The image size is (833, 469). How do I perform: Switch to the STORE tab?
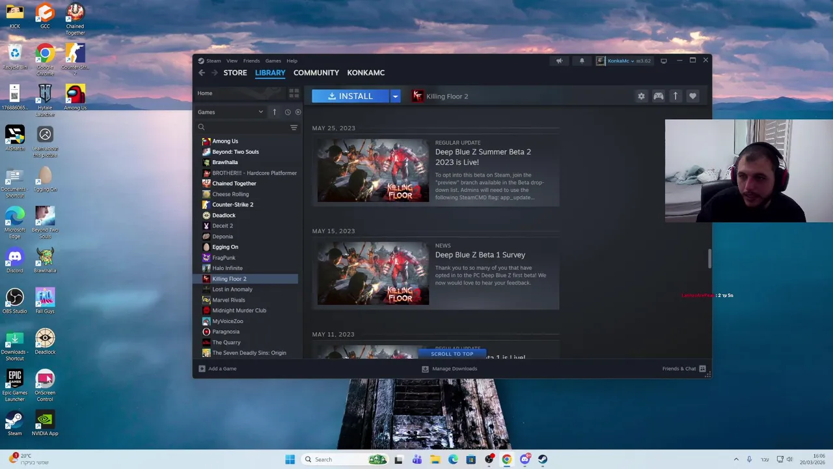coord(235,73)
